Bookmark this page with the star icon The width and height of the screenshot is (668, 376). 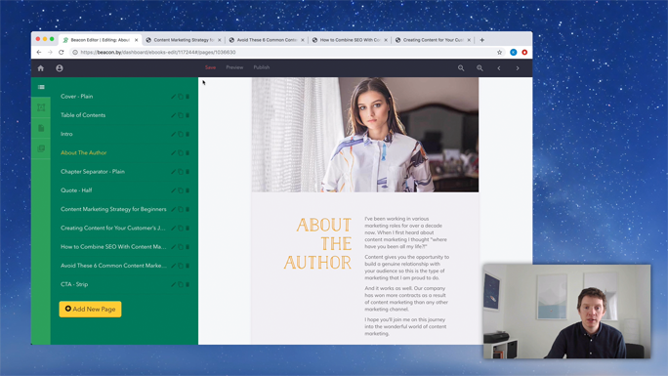coord(499,53)
